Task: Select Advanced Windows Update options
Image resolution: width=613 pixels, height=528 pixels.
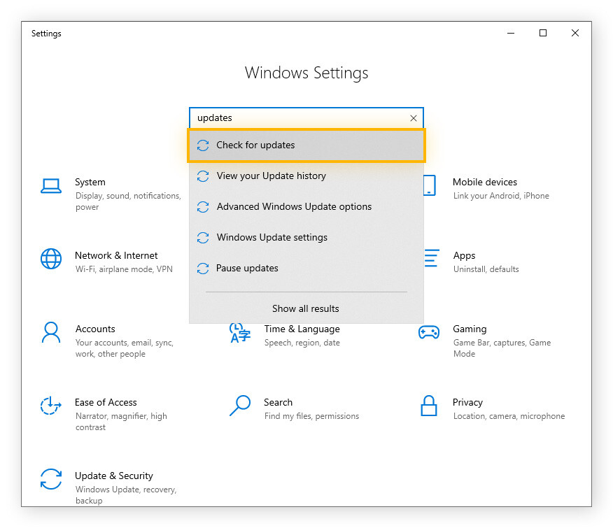Action: click(294, 206)
